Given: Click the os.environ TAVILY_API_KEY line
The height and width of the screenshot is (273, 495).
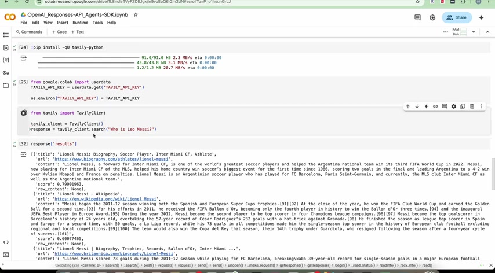Looking at the screenshot, I should 85,98.
